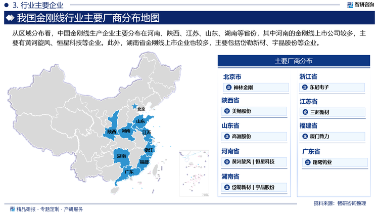The width and height of the screenshot is (379, 213).
Task: Select the 浙江 province on the map
Action: [x=150, y=150]
